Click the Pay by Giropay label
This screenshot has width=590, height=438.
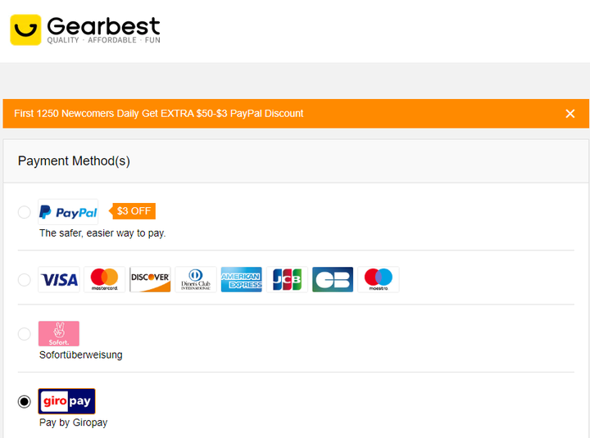coord(74,422)
